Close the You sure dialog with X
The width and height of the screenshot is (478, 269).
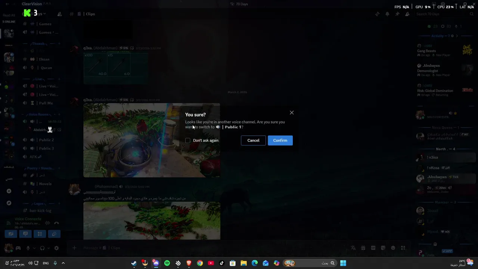(292, 112)
